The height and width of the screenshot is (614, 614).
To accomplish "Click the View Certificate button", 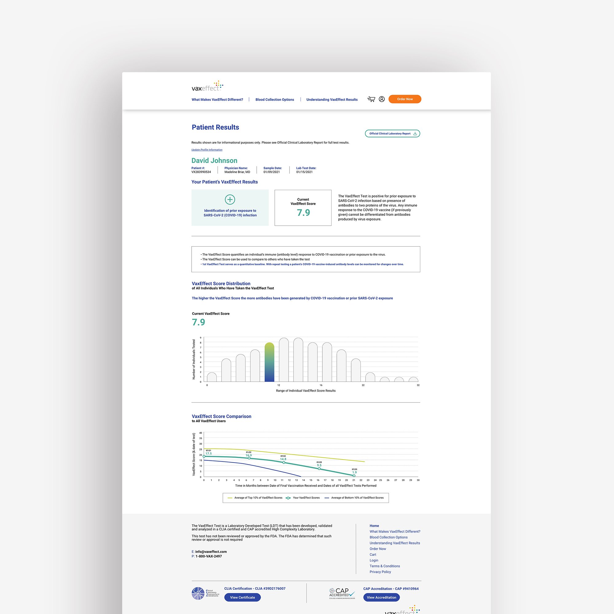I will click(x=242, y=597).
